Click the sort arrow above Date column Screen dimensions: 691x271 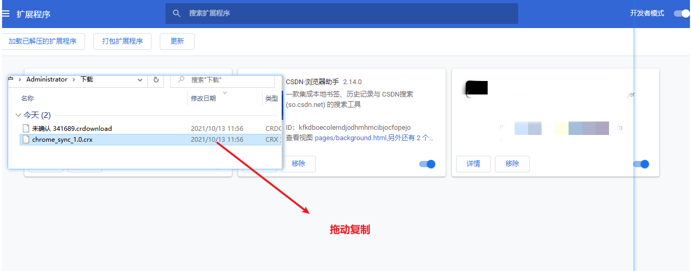pos(225,93)
